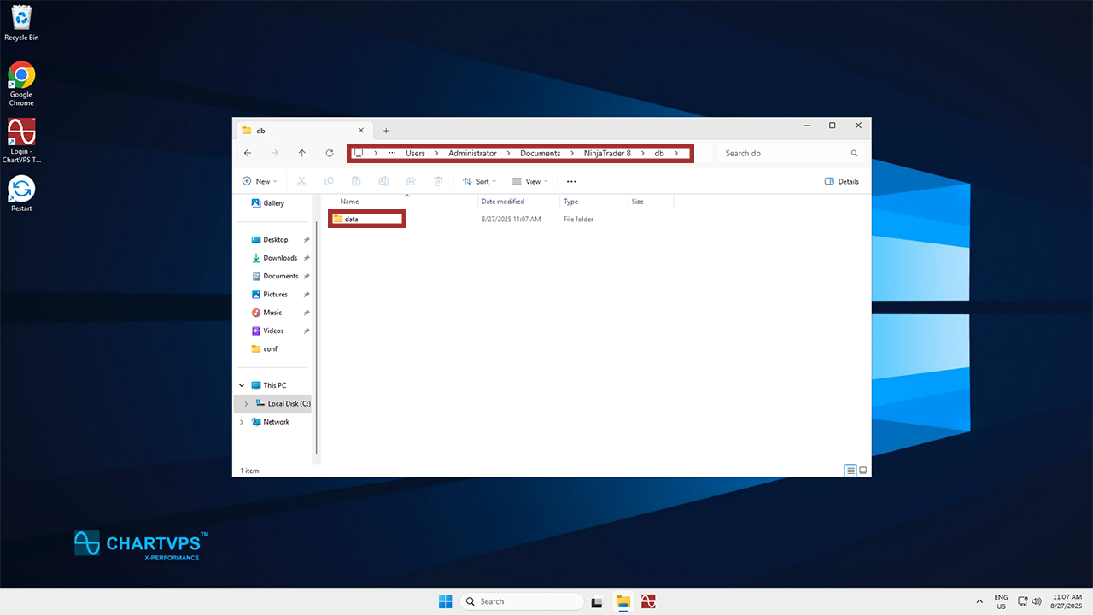The width and height of the screenshot is (1093, 615).
Task: Open File Explorer from the taskbar
Action: tap(623, 601)
